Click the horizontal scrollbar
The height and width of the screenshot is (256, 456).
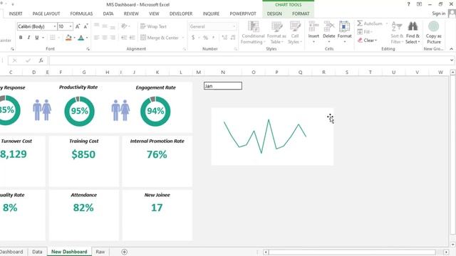pos(352,252)
